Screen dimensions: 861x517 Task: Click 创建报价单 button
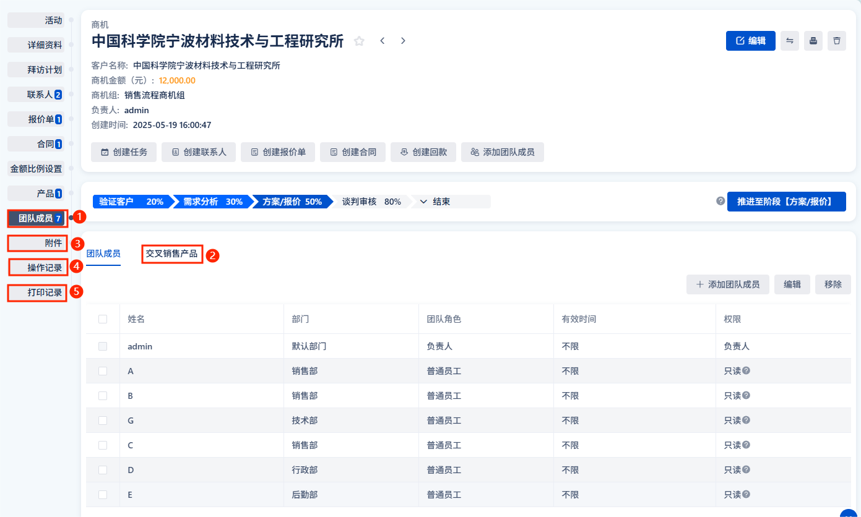[278, 152]
